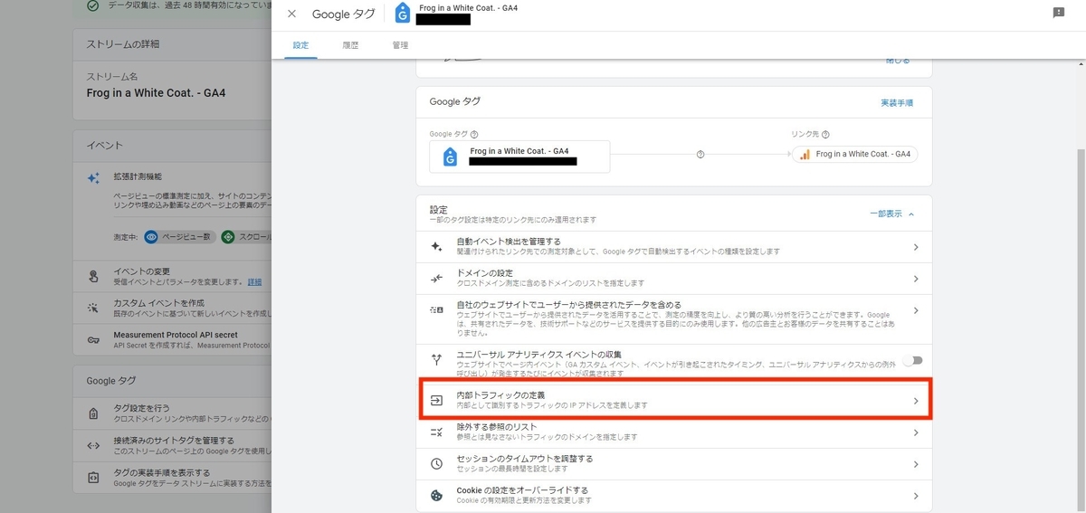Open 接続済みのサイトタグを管理する in background
The image size is (1086, 513).
(172, 445)
